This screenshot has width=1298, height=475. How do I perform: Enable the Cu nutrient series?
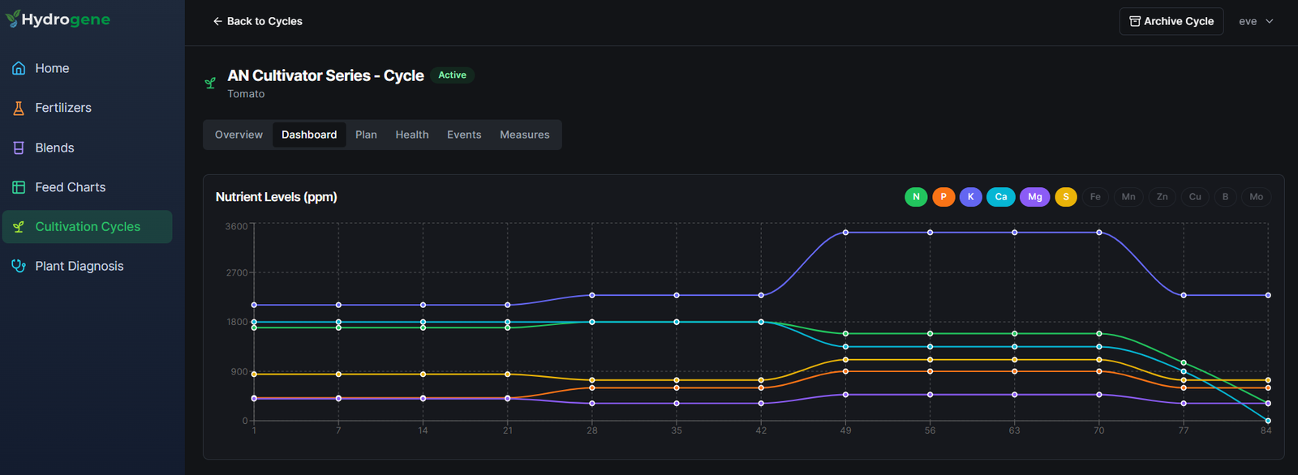(1195, 197)
